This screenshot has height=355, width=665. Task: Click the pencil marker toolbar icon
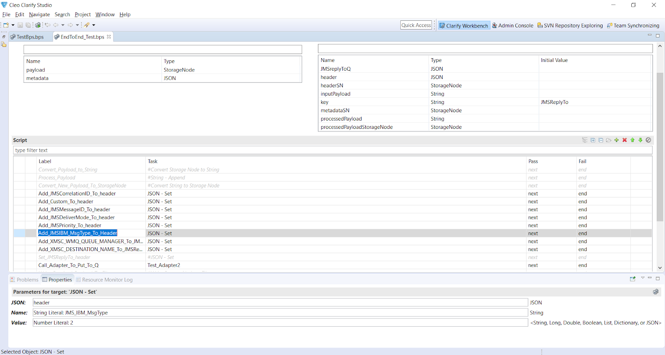87,25
